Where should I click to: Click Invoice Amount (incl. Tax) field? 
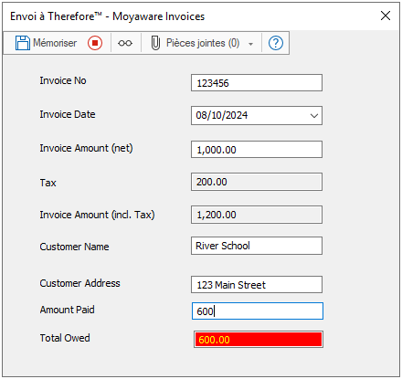(257, 215)
